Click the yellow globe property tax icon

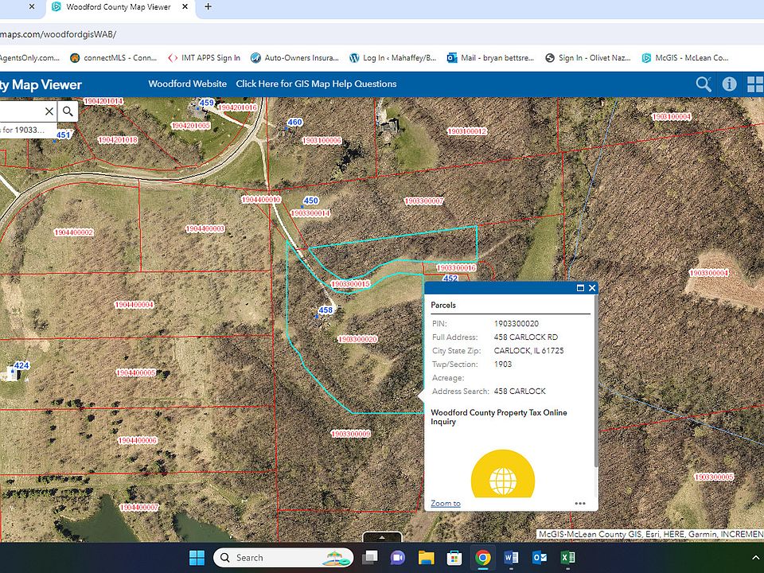pyautogui.click(x=502, y=477)
